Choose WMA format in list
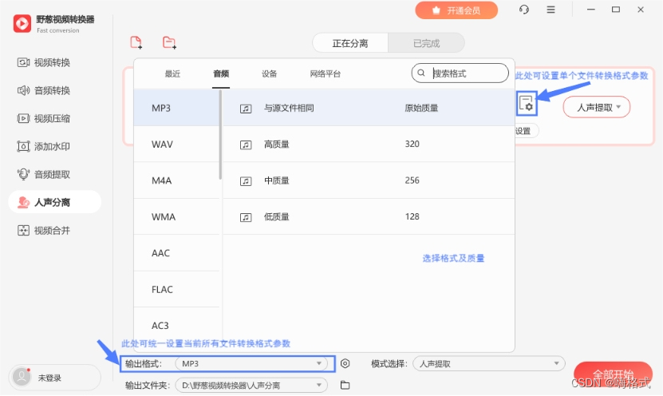The height and width of the screenshot is (396, 663). pos(176,217)
